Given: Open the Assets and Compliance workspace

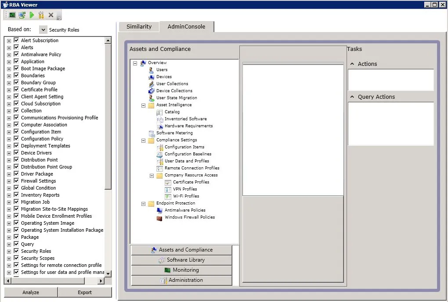Looking at the screenshot, I should pos(181,250).
